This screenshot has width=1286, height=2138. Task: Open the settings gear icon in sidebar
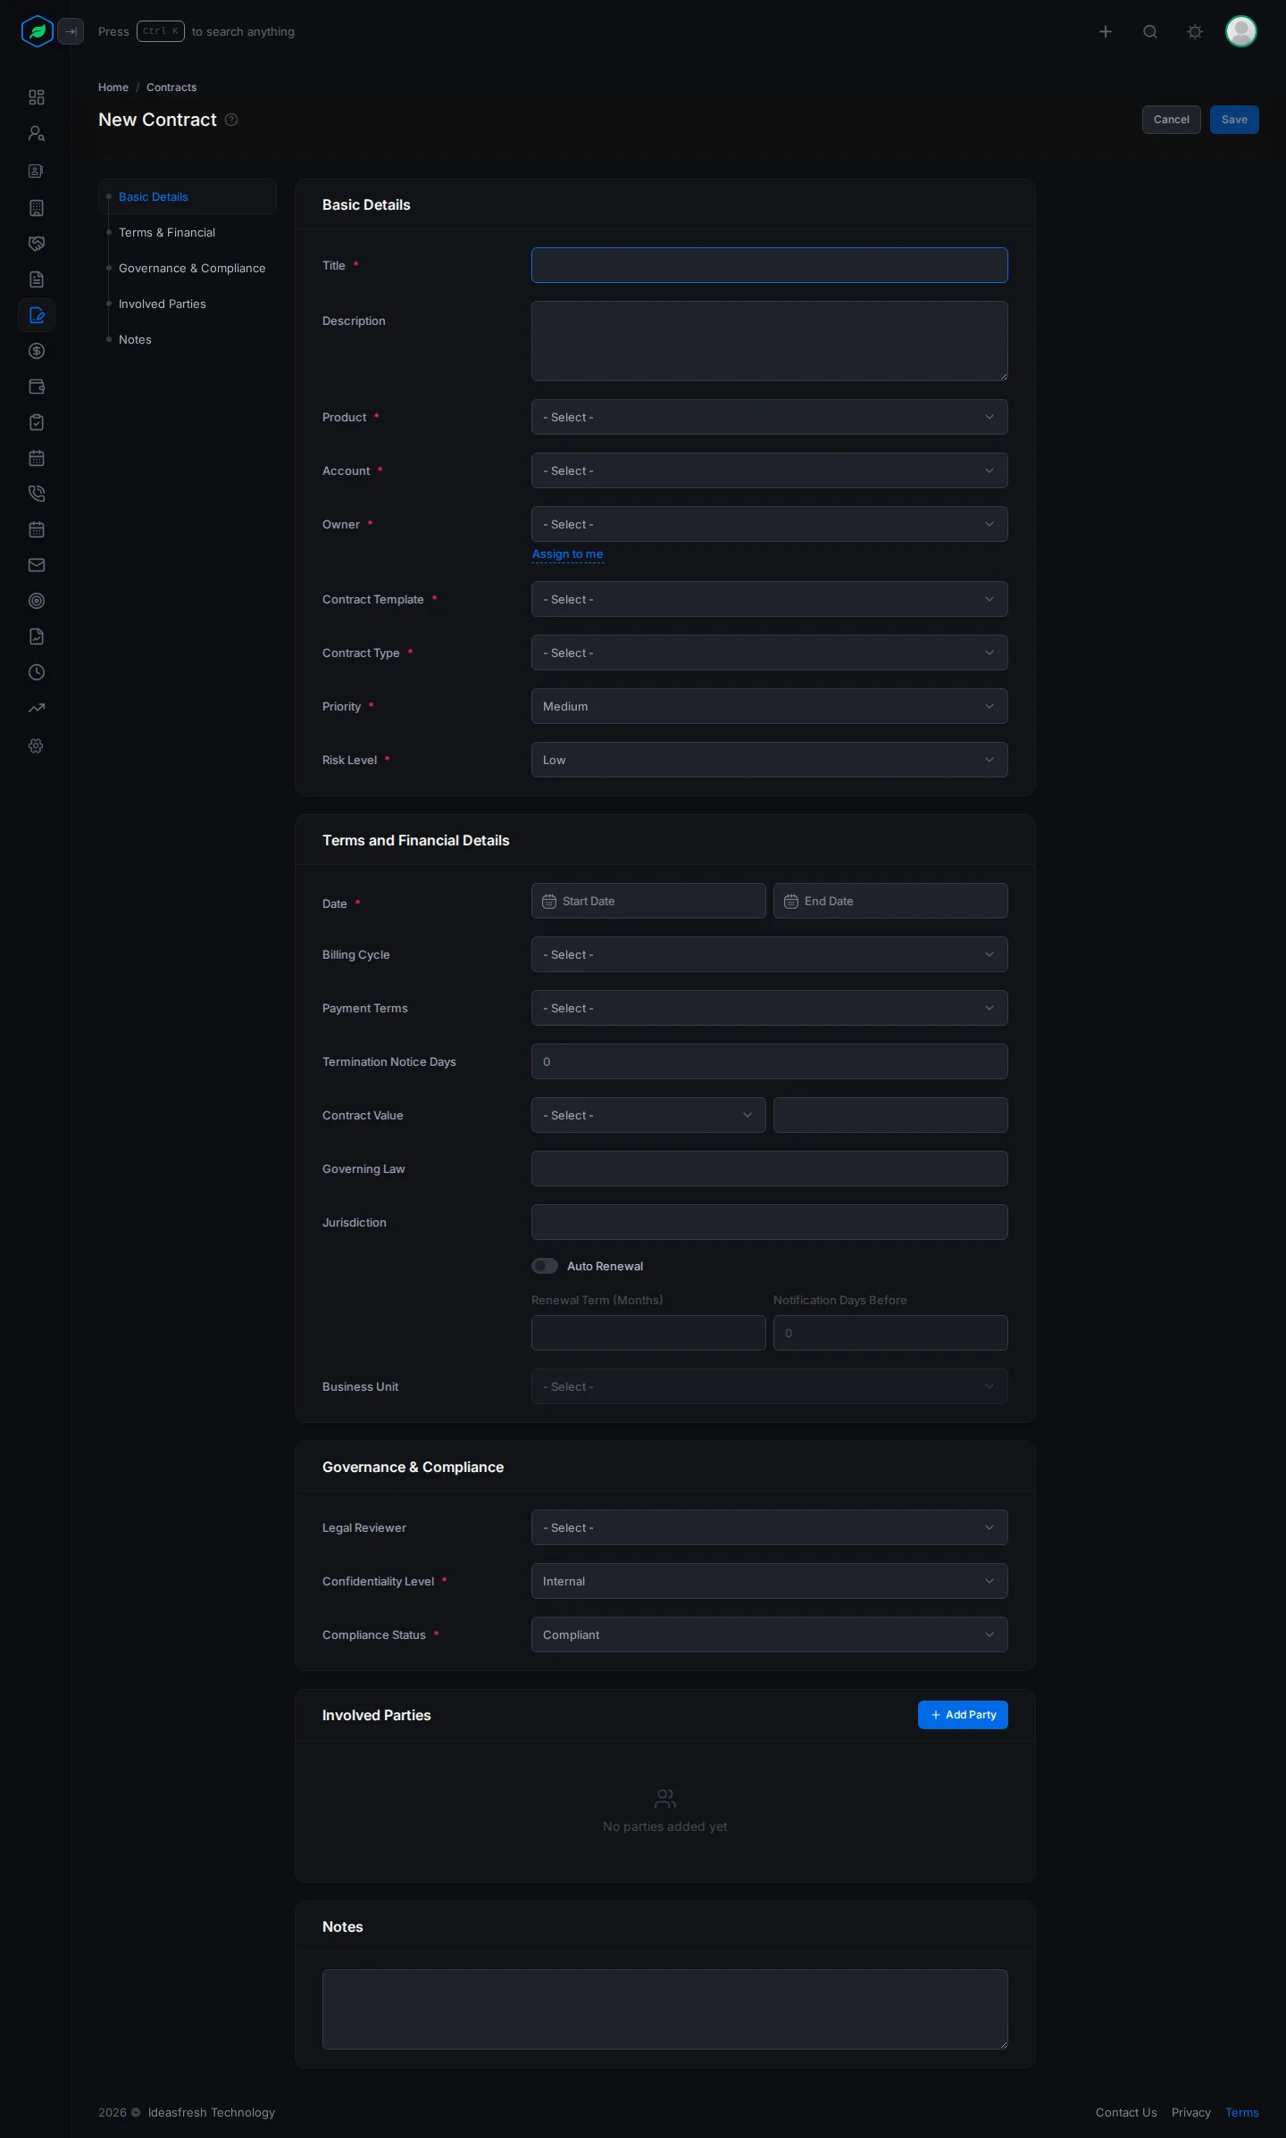pos(37,745)
